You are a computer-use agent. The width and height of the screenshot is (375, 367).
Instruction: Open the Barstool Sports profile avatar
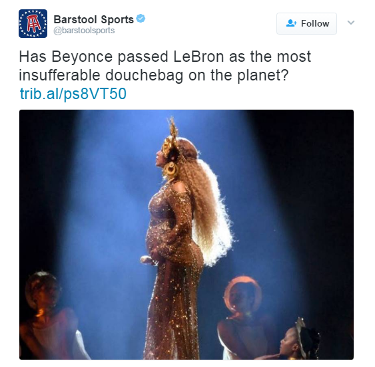tap(33, 23)
